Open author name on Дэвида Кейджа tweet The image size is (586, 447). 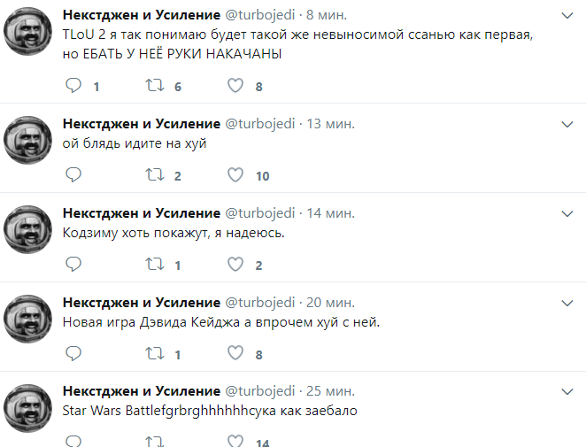tap(141, 302)
